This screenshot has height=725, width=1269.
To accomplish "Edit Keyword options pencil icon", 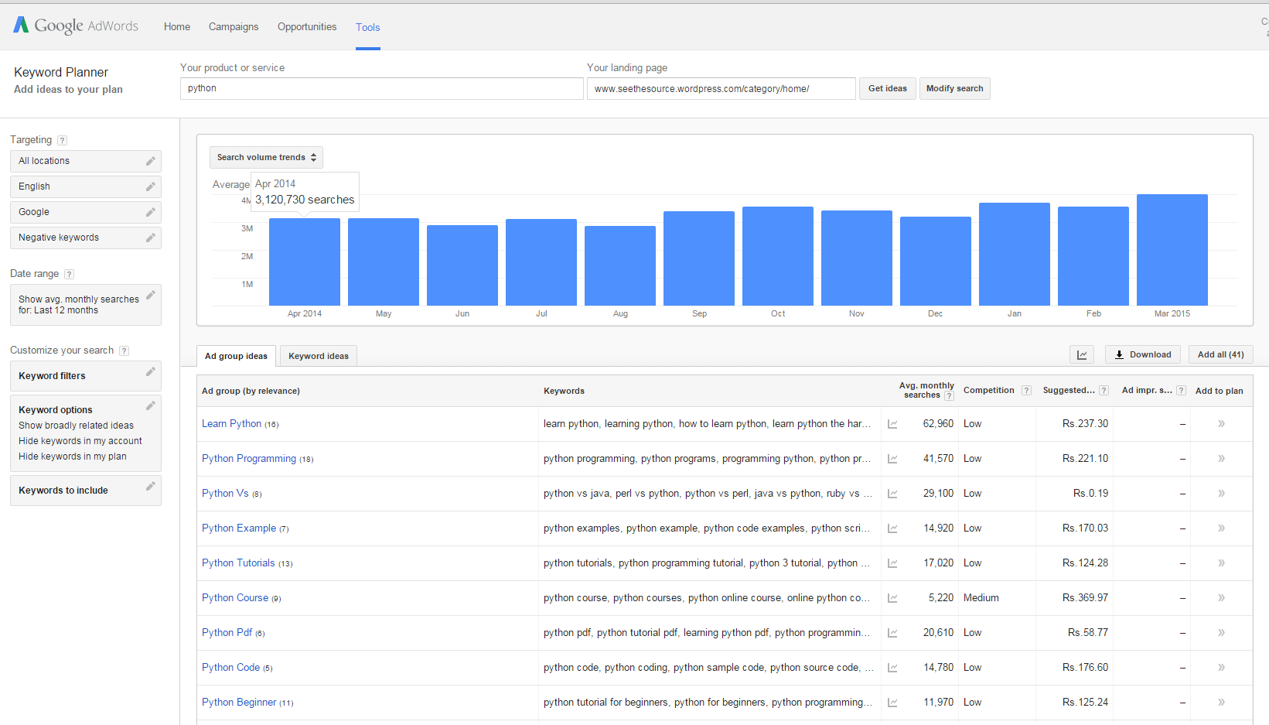I will (x=151, y=405).
